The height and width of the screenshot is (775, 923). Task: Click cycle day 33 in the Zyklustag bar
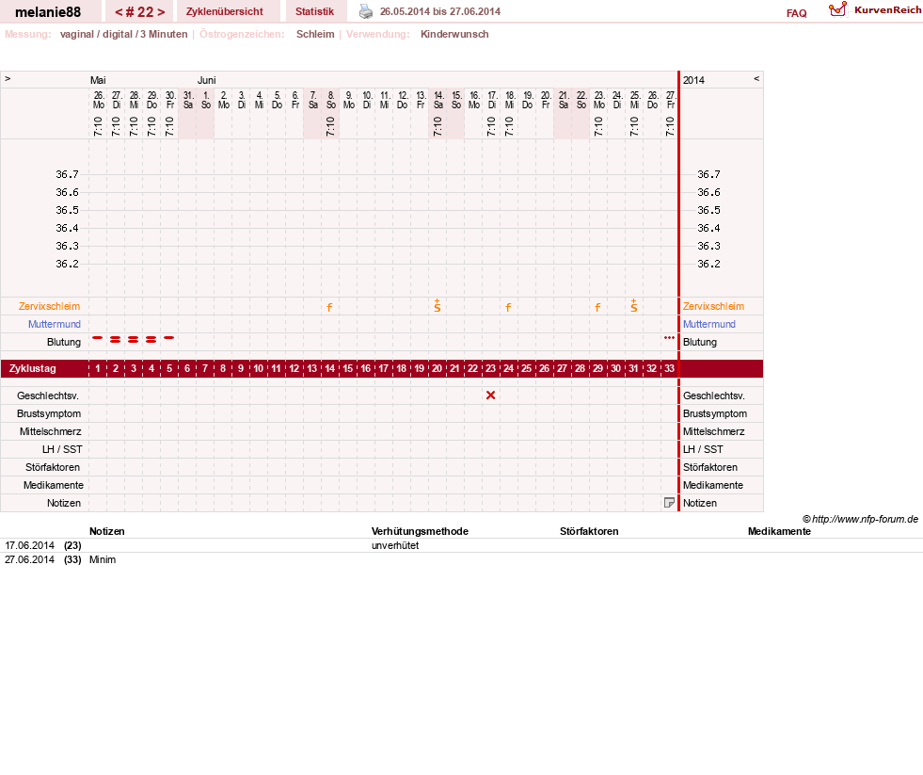(669, 368)
